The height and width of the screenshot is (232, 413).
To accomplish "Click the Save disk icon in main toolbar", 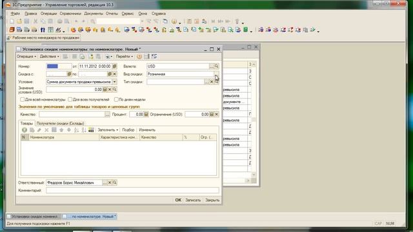I will (26, 21).
